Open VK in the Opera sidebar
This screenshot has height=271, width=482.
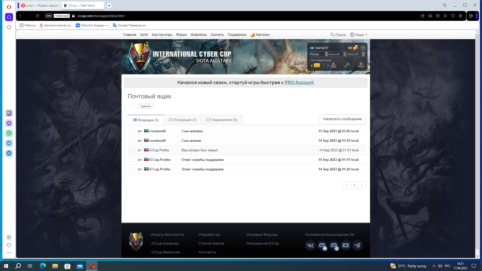click(x=9, y=153)
